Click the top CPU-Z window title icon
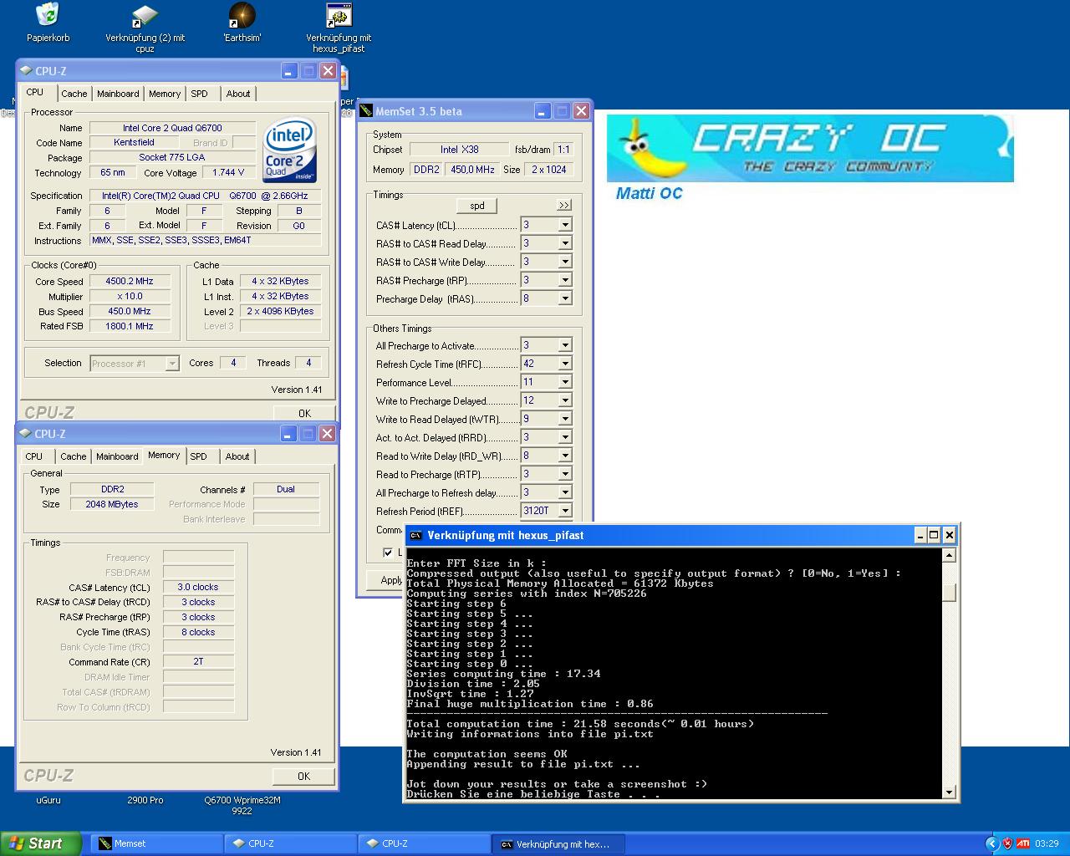 [27, 71]
